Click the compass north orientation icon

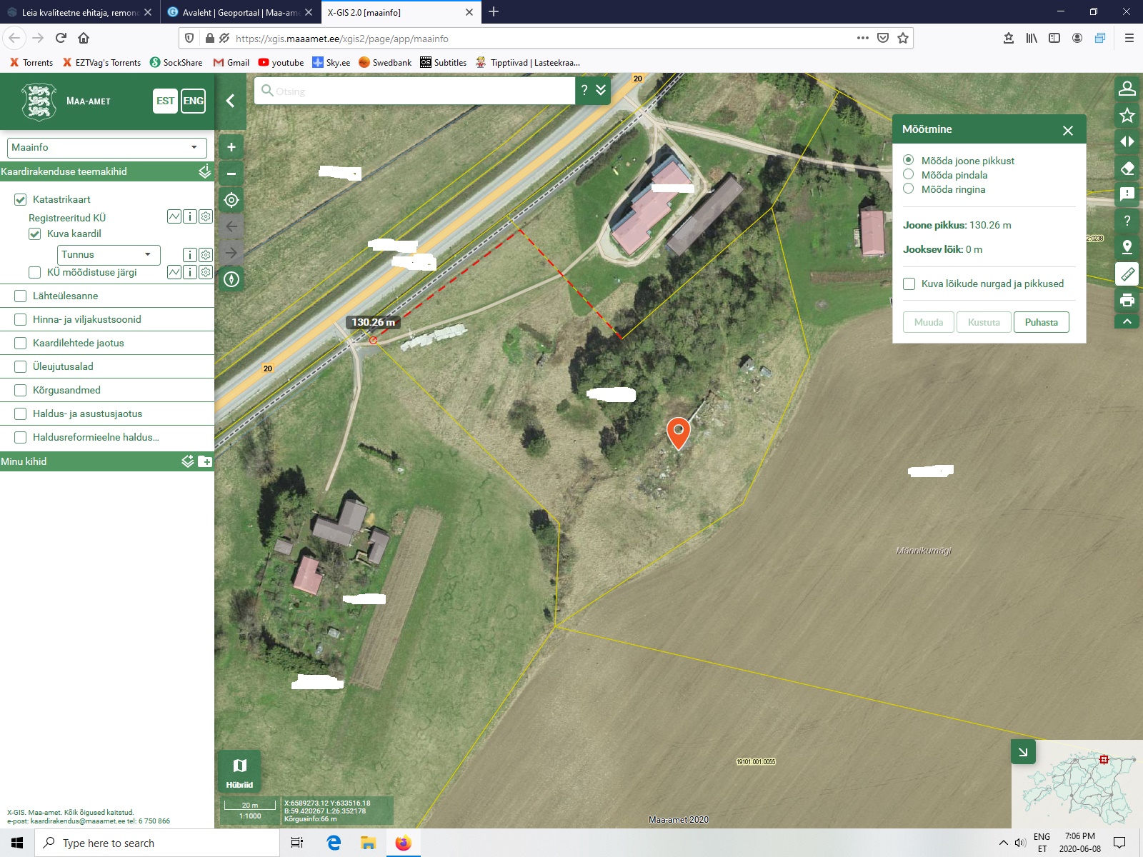pyautogui.click(x=231, y=279)
